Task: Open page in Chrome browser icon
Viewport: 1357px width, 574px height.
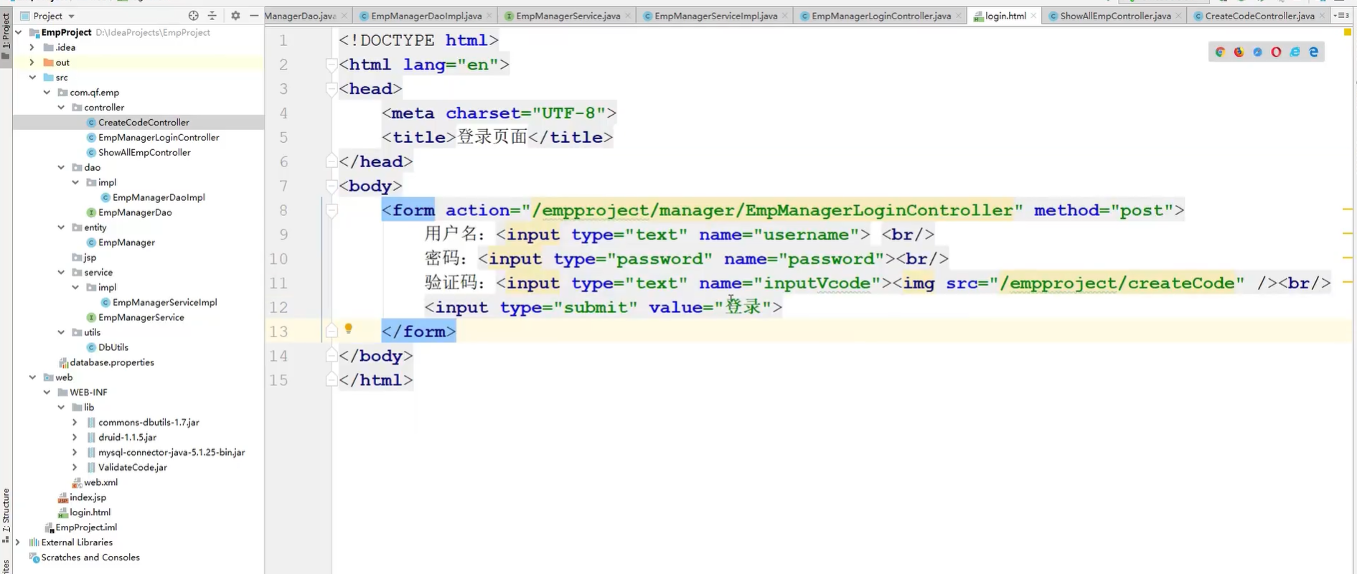Action: [x=1220, y=52]
